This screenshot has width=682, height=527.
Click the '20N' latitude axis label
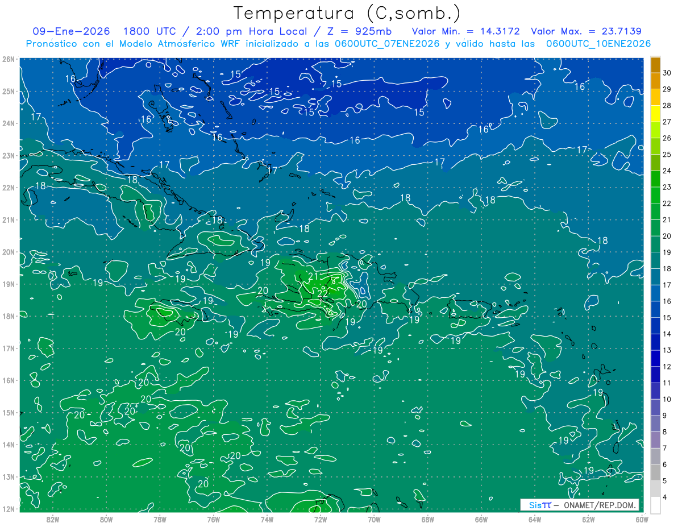click(8, 252)
